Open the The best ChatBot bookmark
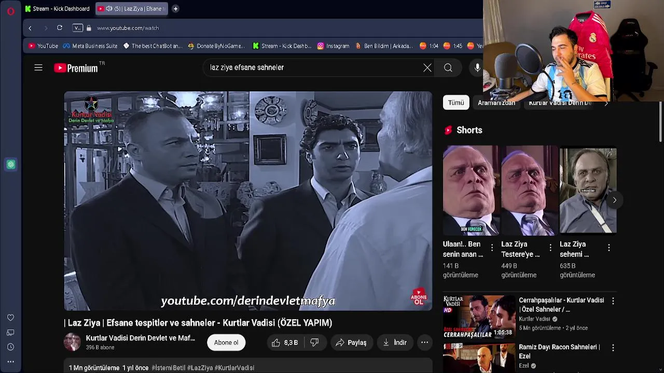This screenshot has height=373, width=664. point(153,46)
